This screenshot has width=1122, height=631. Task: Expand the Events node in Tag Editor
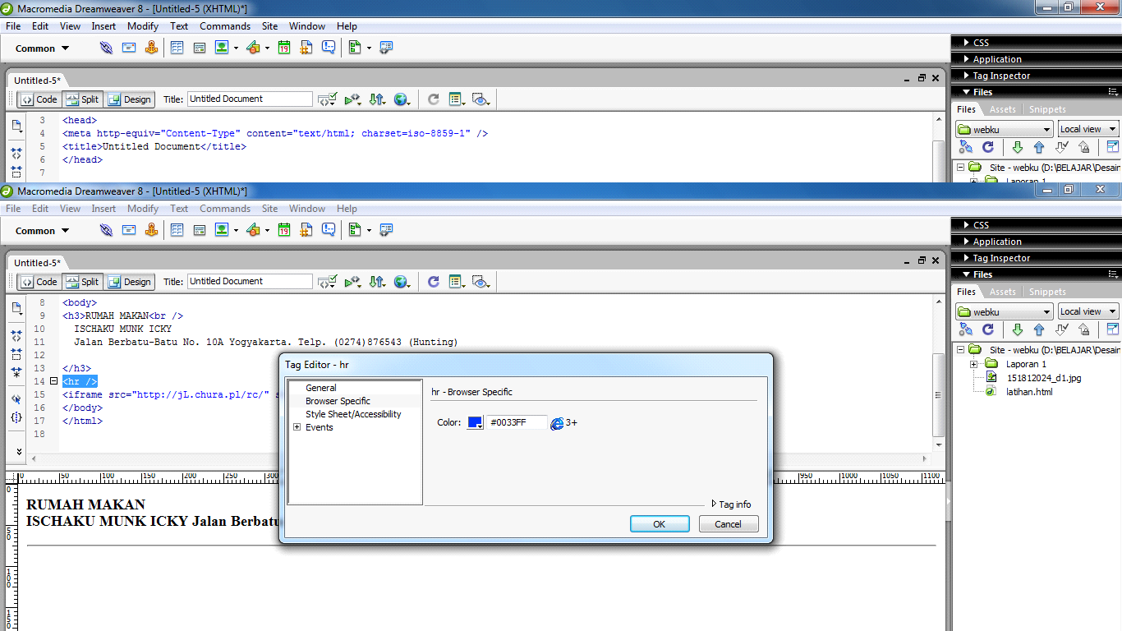click(297, 427)
